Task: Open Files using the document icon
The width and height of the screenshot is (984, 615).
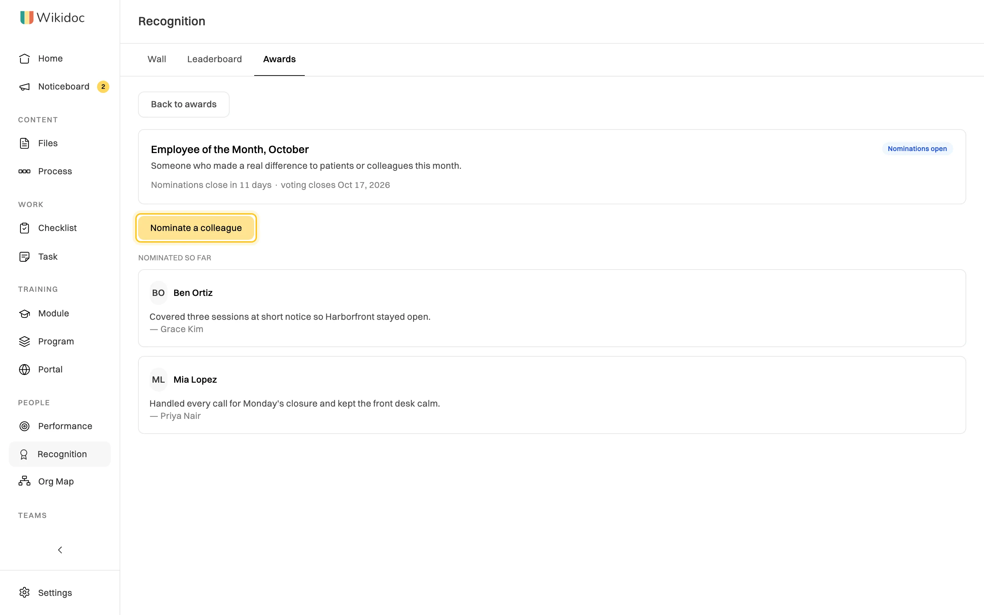Action: (x=24, y=143)
